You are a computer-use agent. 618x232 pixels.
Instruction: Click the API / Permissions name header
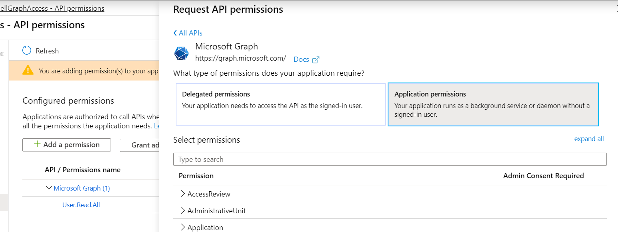click(83, 170)
